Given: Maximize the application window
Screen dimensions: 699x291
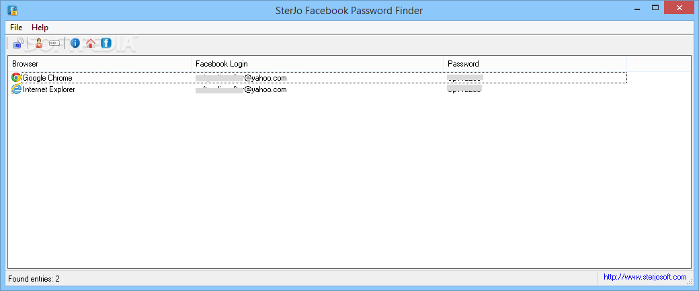Looking at the screenshot, I should [x=654, y=7].
